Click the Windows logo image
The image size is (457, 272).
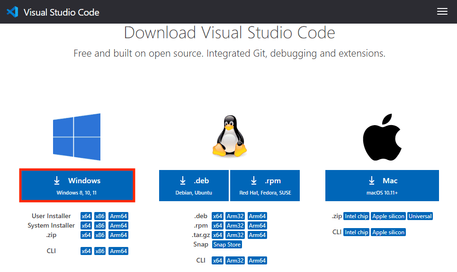(x=77, y=137)
